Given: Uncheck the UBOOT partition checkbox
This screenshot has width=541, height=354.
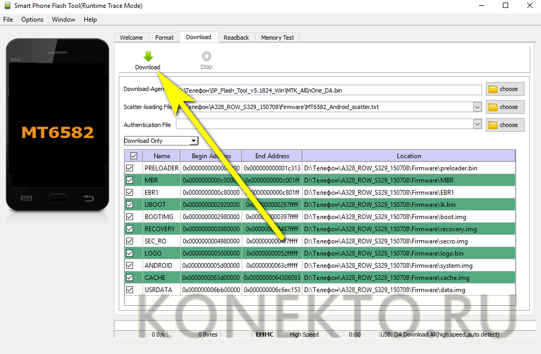Looking at the screenshot, I should 130,204.
